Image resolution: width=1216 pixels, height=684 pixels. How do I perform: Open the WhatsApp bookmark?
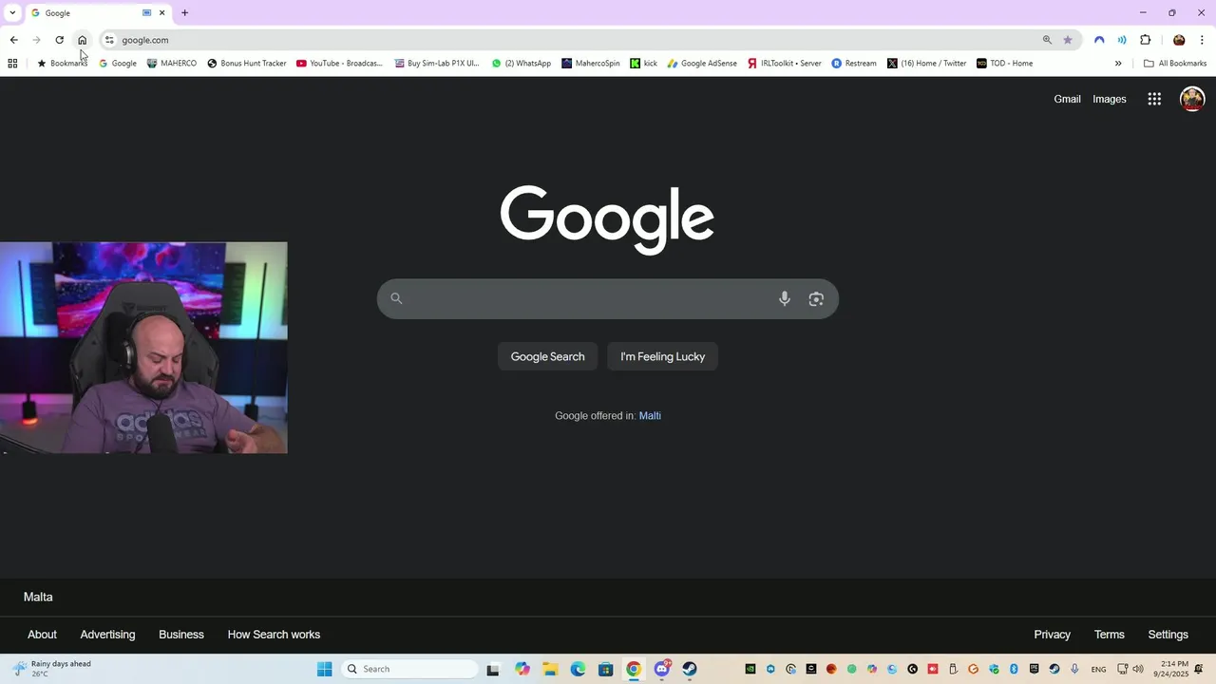522,64
